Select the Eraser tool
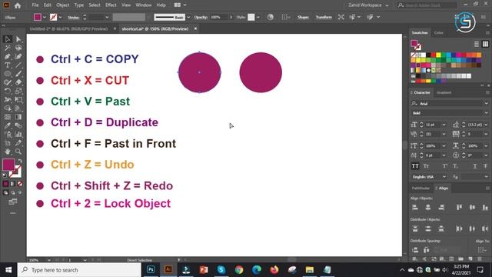The width and height of the screenshot is (492, 277). pyautogui.click(x=18, y=82)
